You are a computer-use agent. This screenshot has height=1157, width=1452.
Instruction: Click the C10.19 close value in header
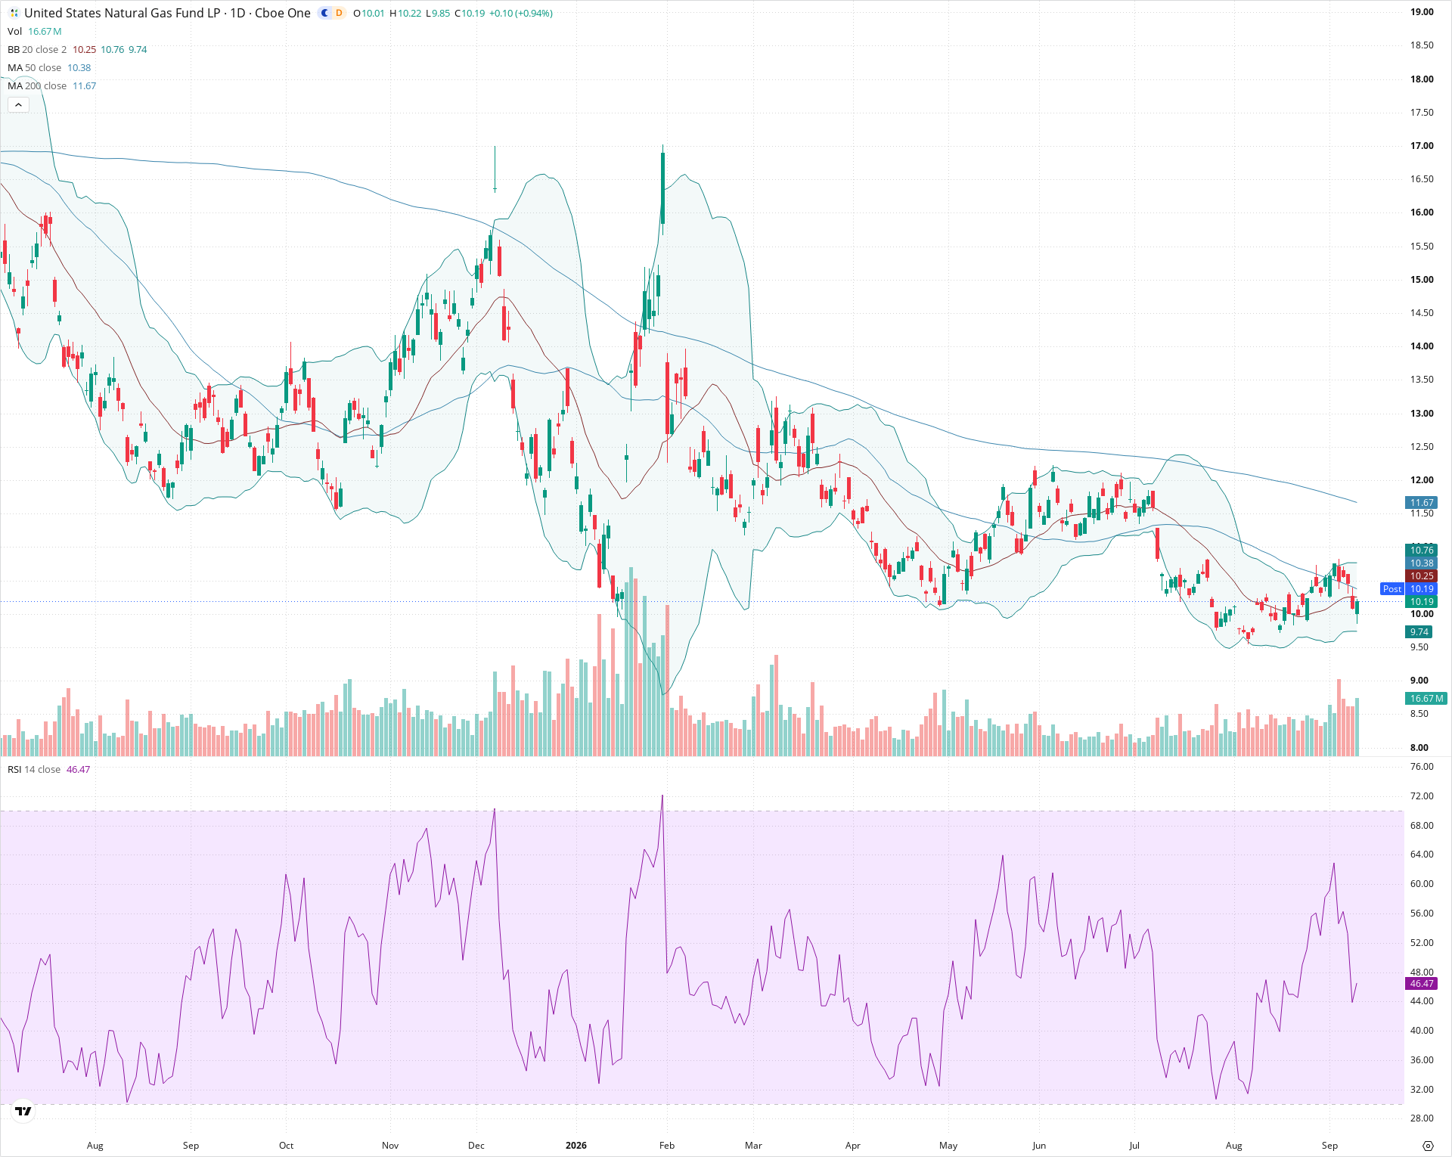click(470, 13)
